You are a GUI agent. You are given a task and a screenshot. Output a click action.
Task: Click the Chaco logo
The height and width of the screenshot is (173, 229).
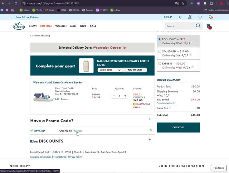tap(19, 26)
